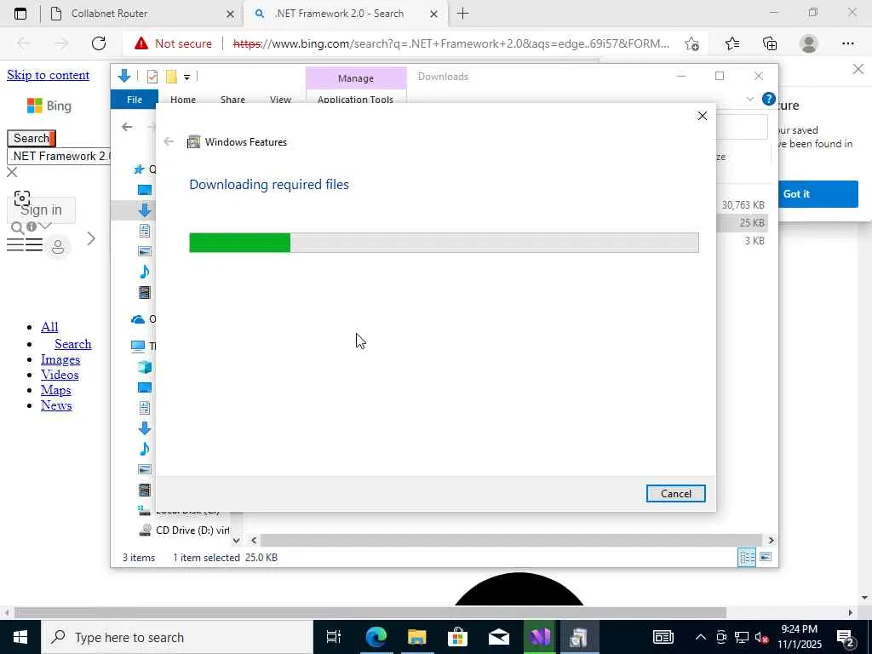Screen dimensions: 872x654
Task: Show hidden tray icons chevron
Action: click(x=700, y=637)
